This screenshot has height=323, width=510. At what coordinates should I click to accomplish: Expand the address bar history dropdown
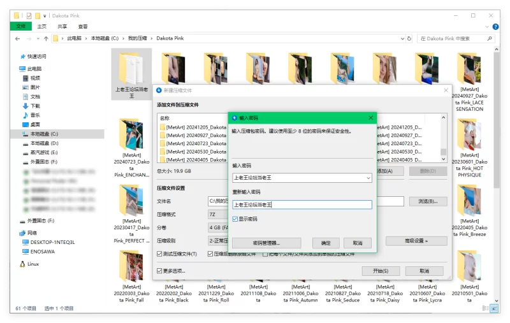[402, 39]
